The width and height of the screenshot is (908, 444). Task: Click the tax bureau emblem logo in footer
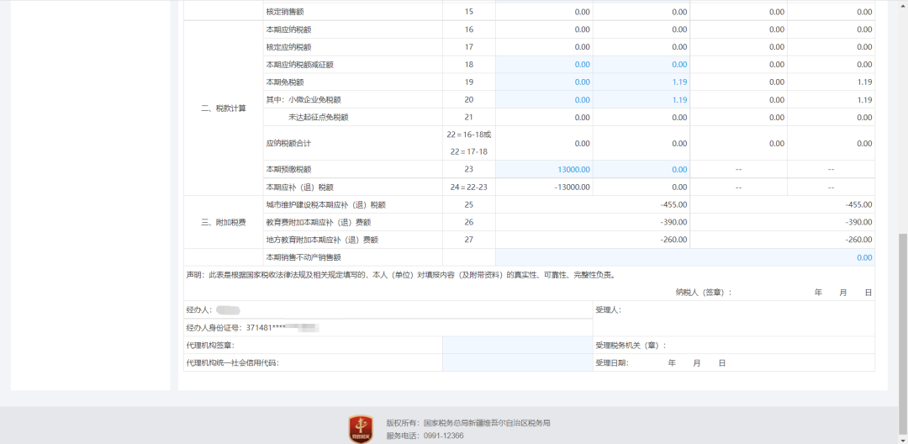point(362,429)
